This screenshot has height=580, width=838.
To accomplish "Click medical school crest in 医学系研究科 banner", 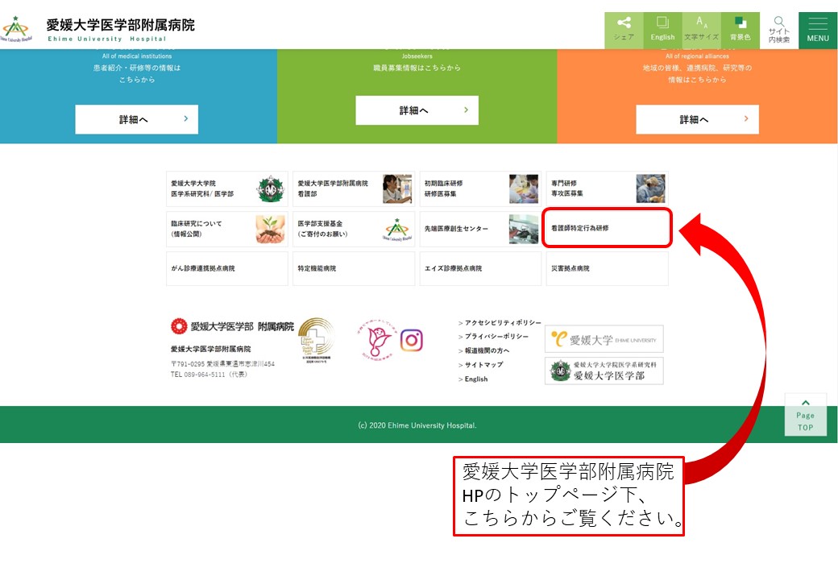I will (271, 188).
